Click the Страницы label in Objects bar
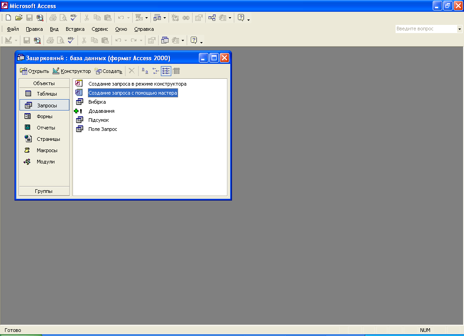This screenshot has width=464, height=336. click(x=48, y=139)
